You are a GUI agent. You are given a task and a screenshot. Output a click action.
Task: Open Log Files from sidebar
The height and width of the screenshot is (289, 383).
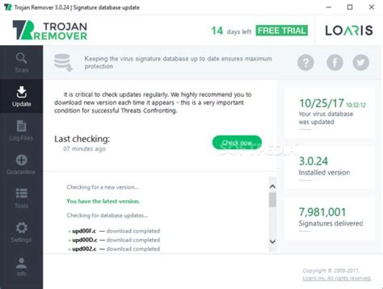click(x=21, y=130)
